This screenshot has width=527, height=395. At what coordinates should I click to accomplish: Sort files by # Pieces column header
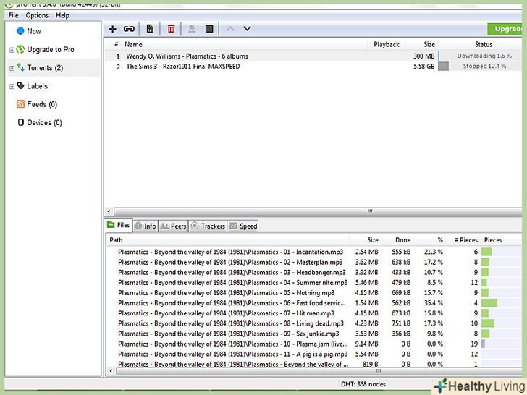[466, 240]
